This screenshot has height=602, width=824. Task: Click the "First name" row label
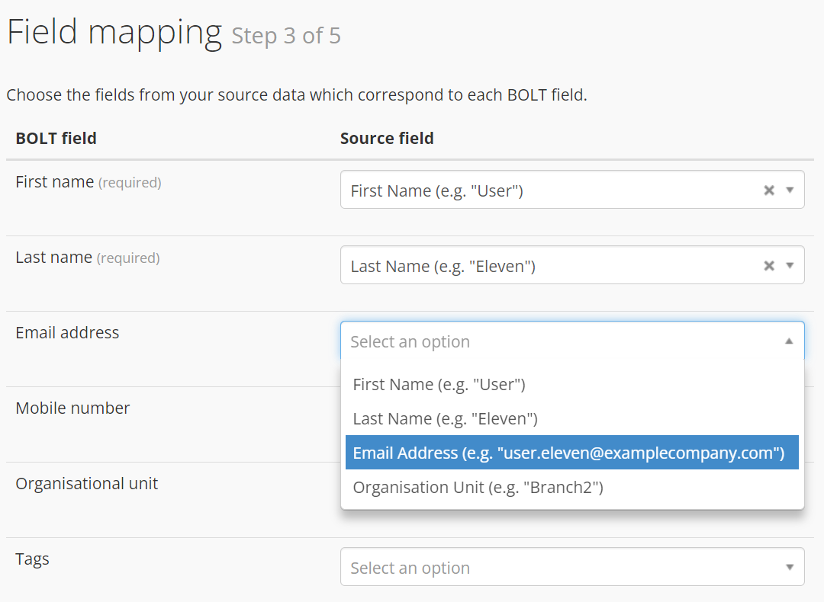tap(55, 181)
